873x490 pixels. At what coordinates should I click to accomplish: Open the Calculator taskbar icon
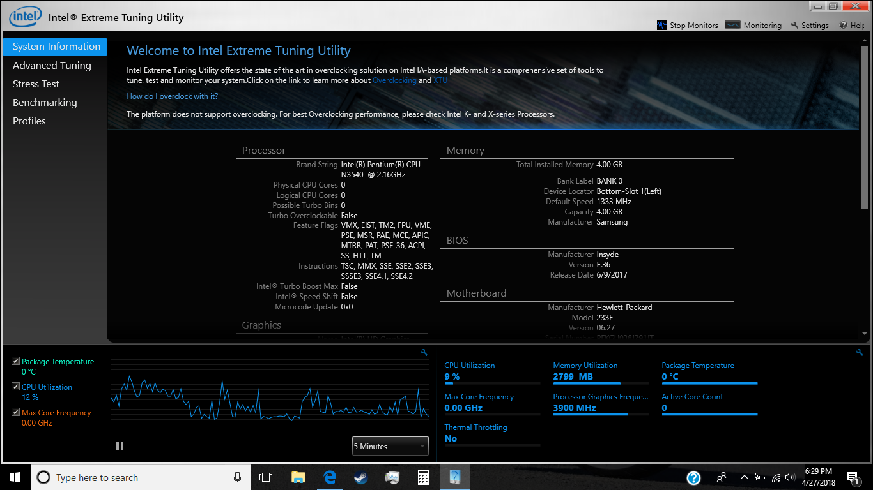(423, 477)
